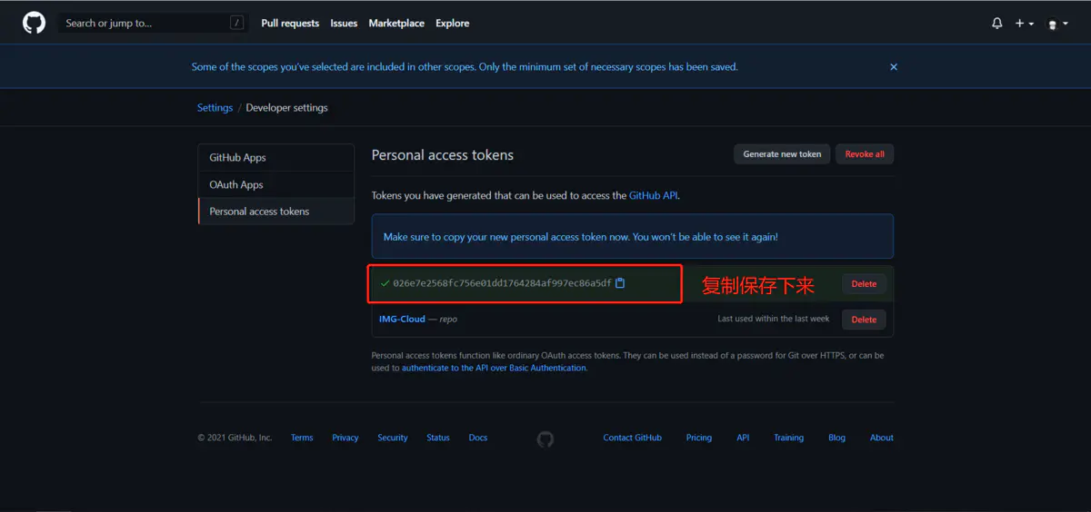This screenshot has width=1091, height=512.
Task: Open Terms footer link
Action: 302,438
